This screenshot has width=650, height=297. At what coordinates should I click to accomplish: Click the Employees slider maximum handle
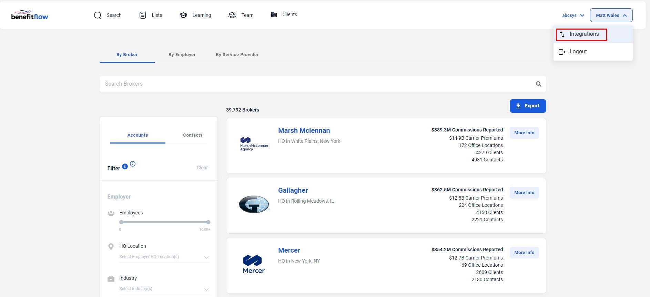pyautogui.click(x=208, y=222)
